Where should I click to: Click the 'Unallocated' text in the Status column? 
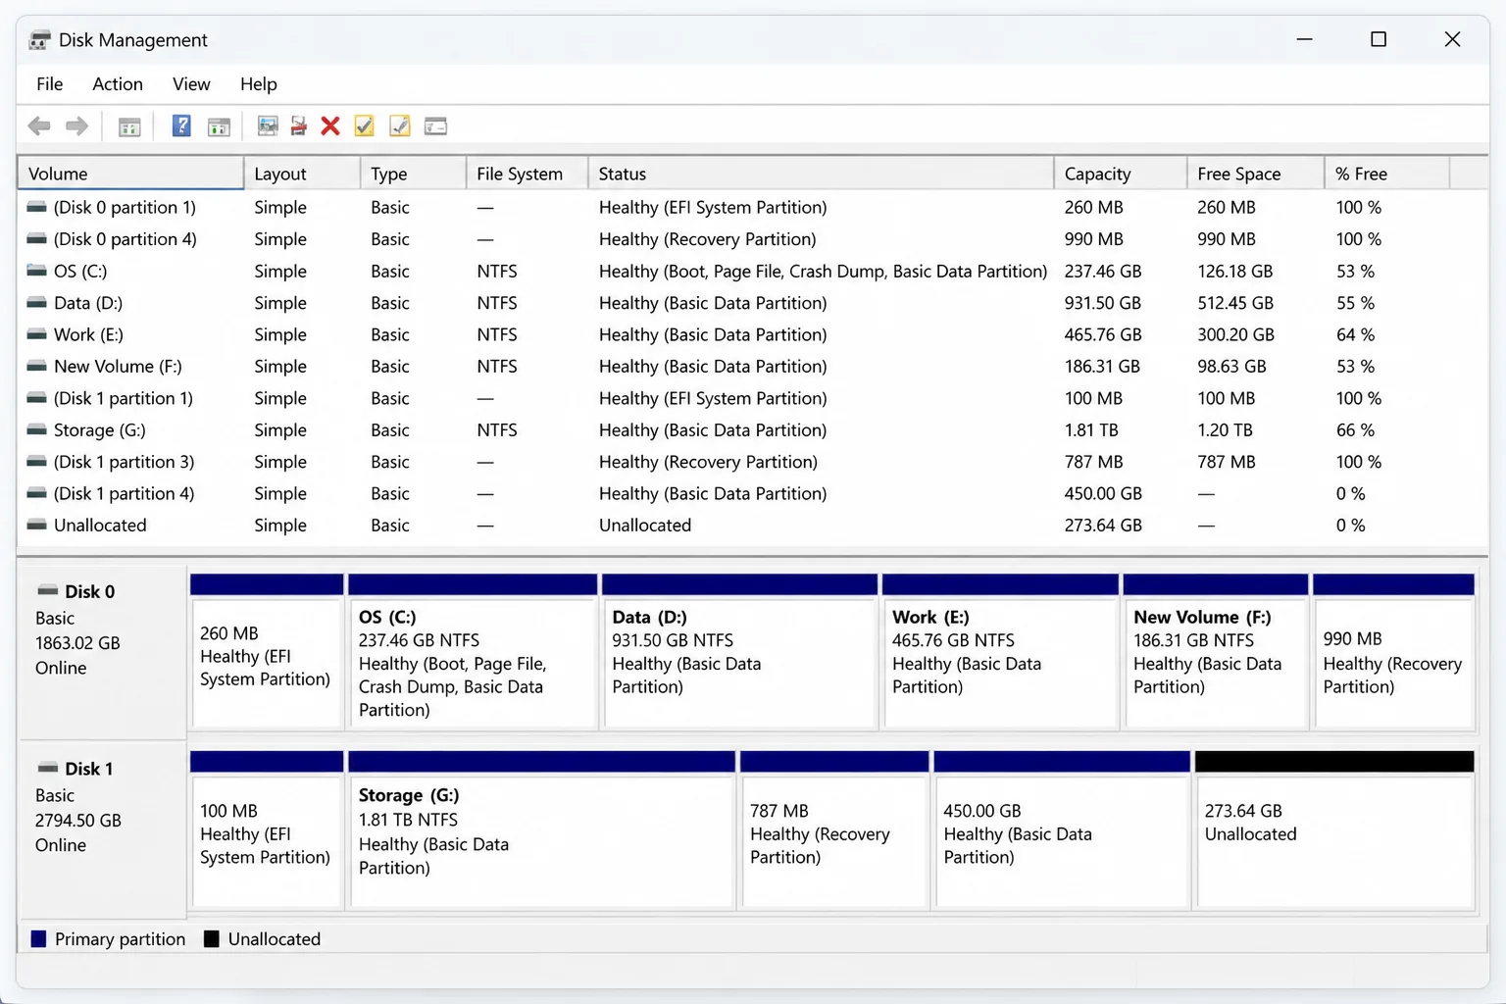(645, 525)
